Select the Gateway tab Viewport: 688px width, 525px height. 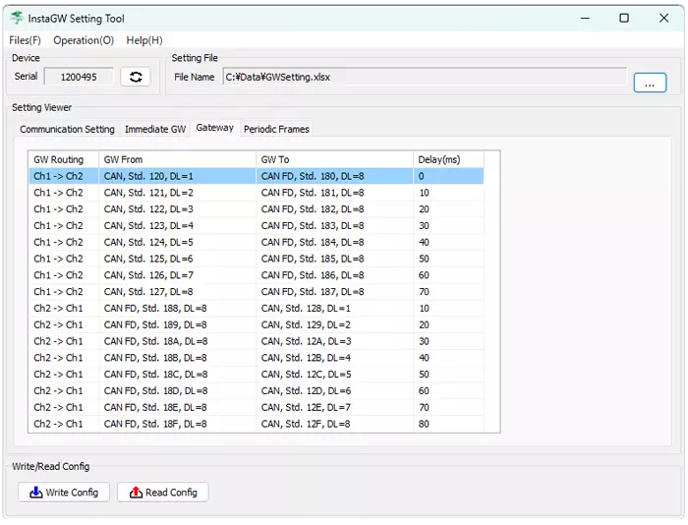[214, 128]
